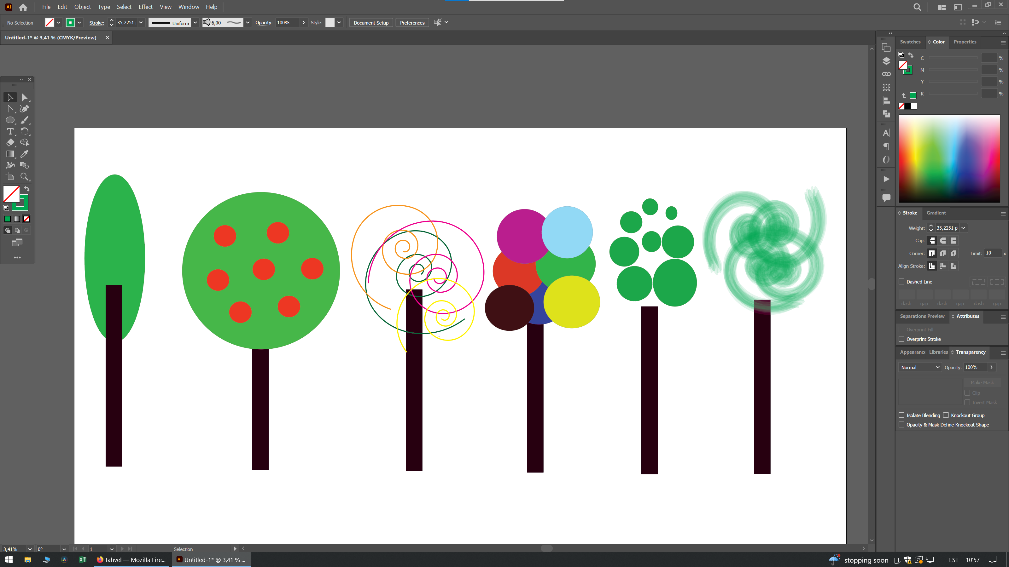Click the Cyan slider track

[953, 58]
